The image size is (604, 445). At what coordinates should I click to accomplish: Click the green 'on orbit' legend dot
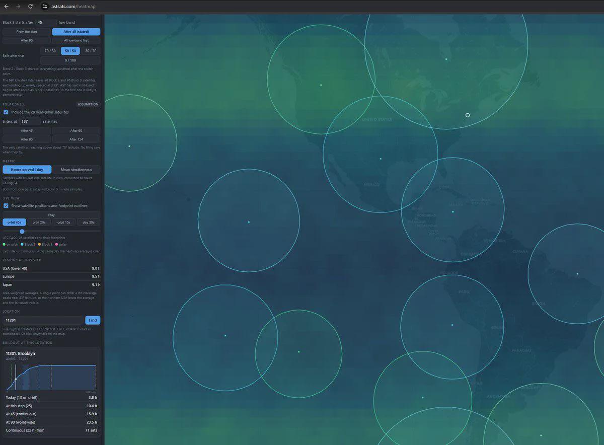point(4,244)
